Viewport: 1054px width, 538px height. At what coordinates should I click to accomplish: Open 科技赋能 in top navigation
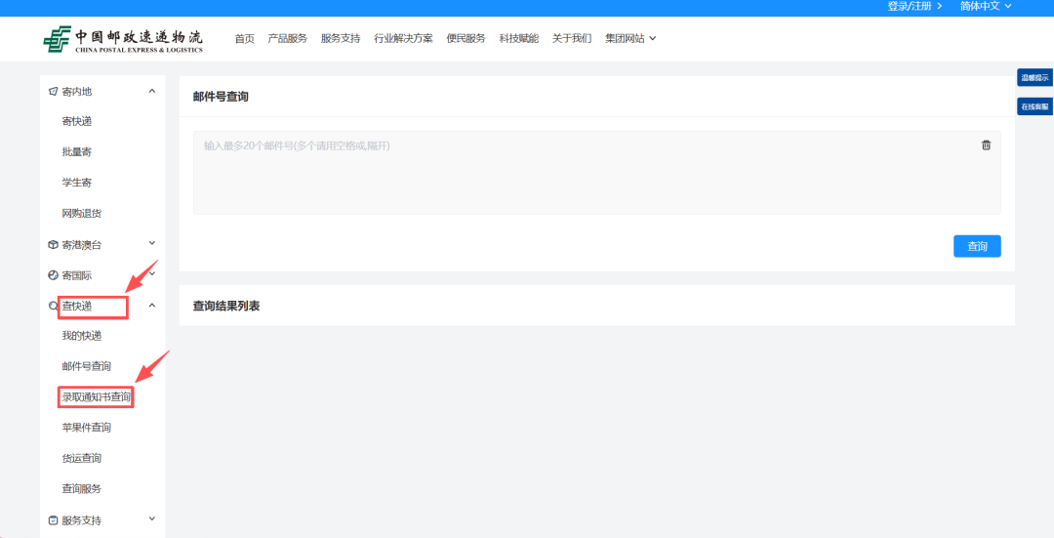[x=519, y=38]
